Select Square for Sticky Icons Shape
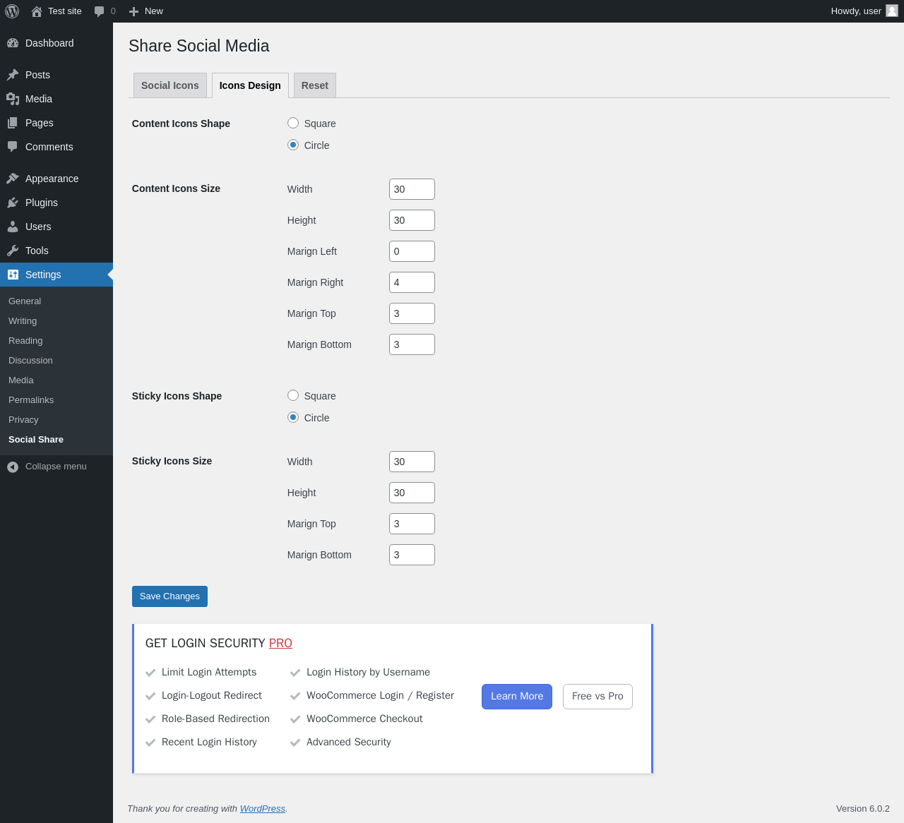This screenshot has height=823, width=904. pos(293,395)
